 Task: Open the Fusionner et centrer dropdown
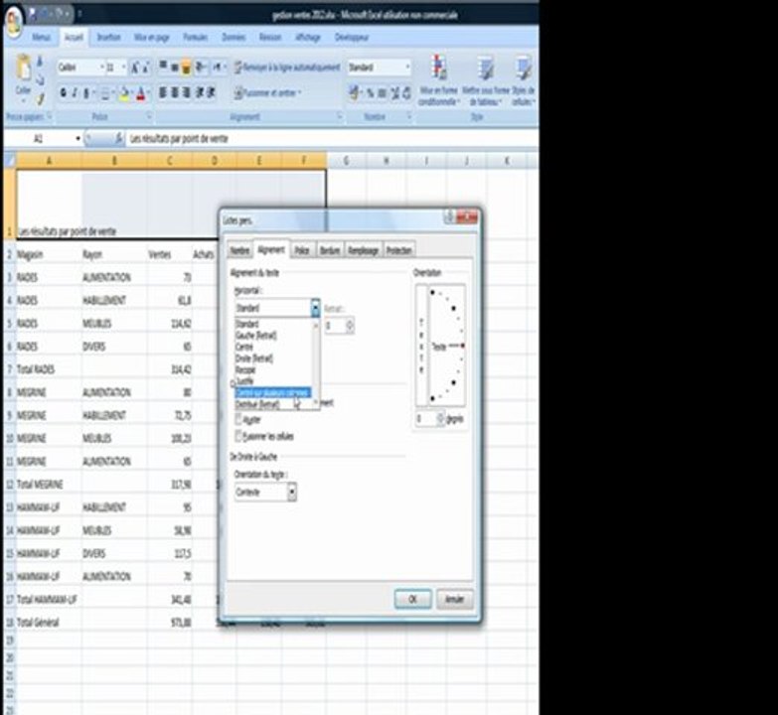point(301,92)
